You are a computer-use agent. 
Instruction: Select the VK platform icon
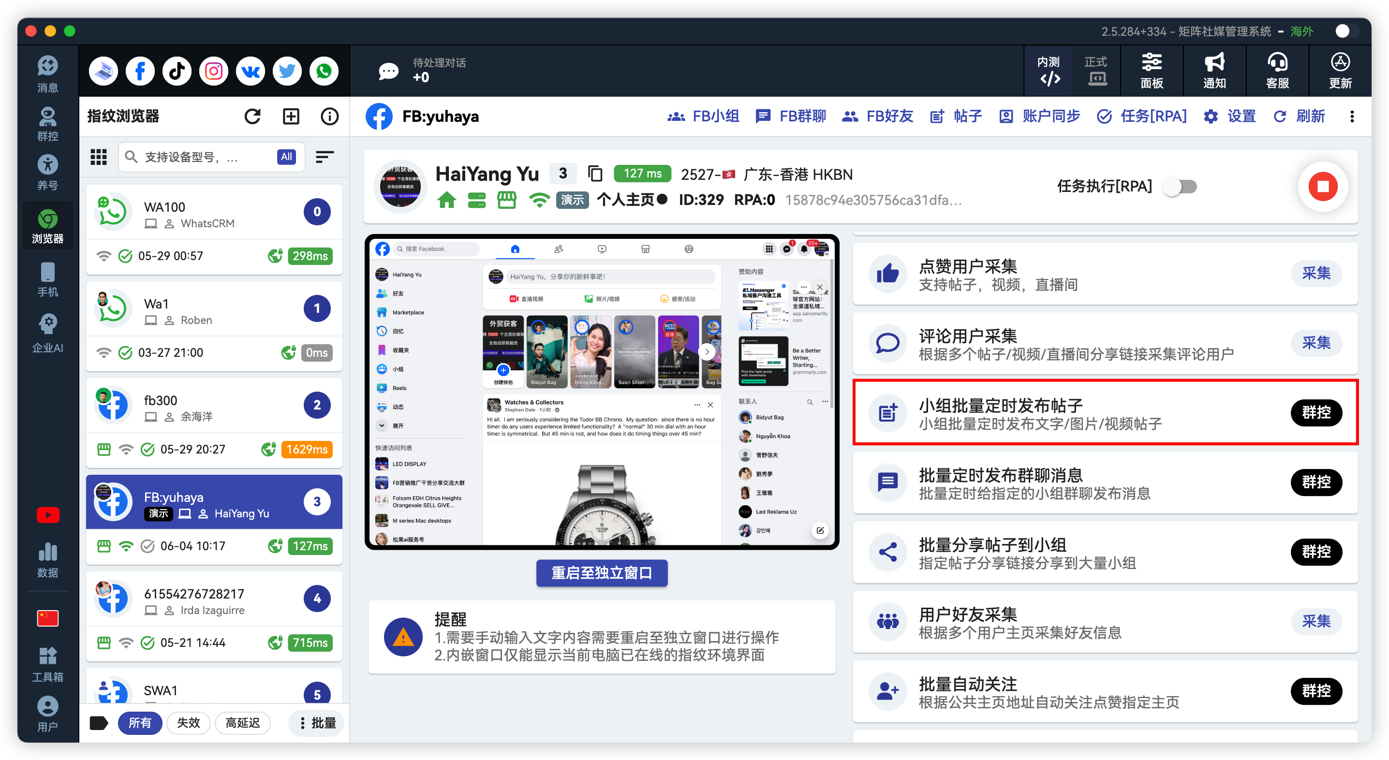point(250,71)
